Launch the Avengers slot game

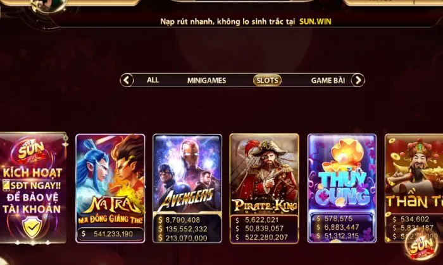pos(187,188)
